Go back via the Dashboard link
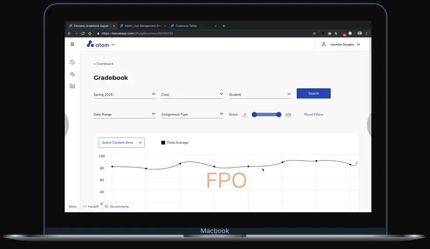Screen dimensions: 430x249 click(104, 64)
